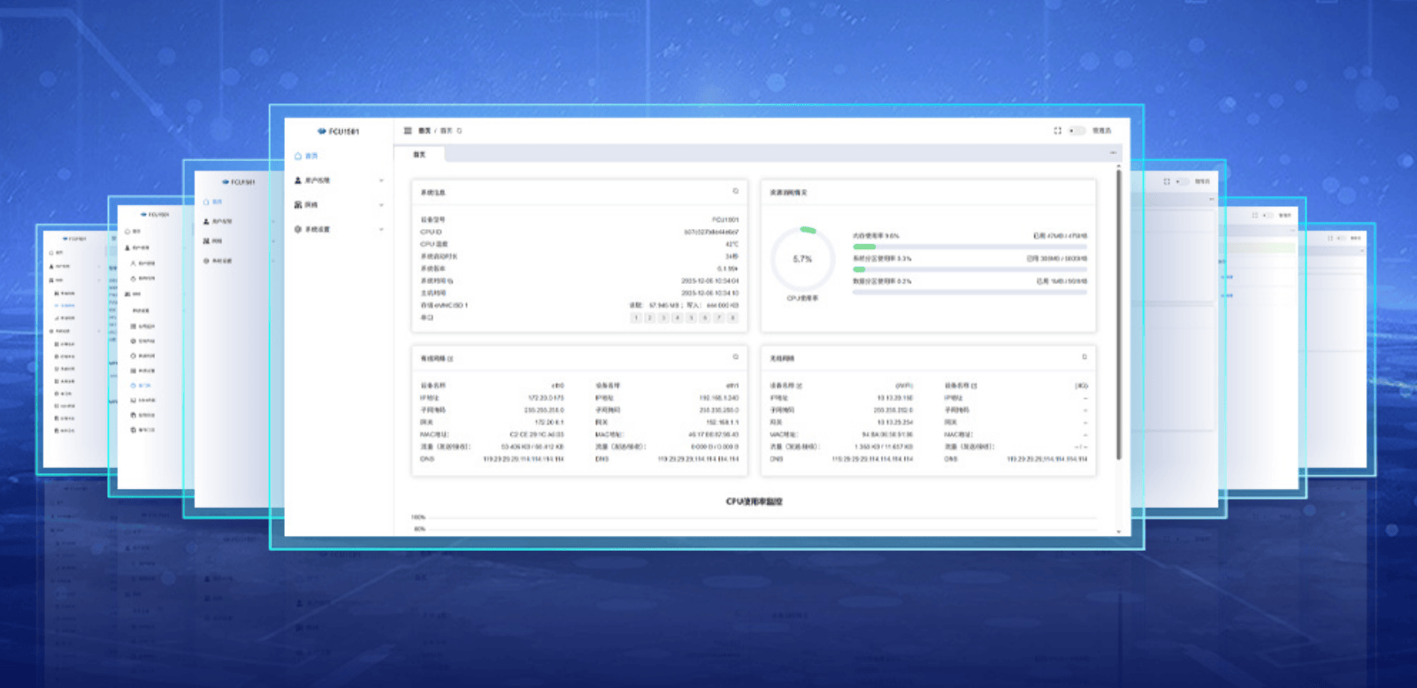Click the icon at 无线网络 card's top-right corner
Screen dimensions: 1417x688
click(1084, 357)
